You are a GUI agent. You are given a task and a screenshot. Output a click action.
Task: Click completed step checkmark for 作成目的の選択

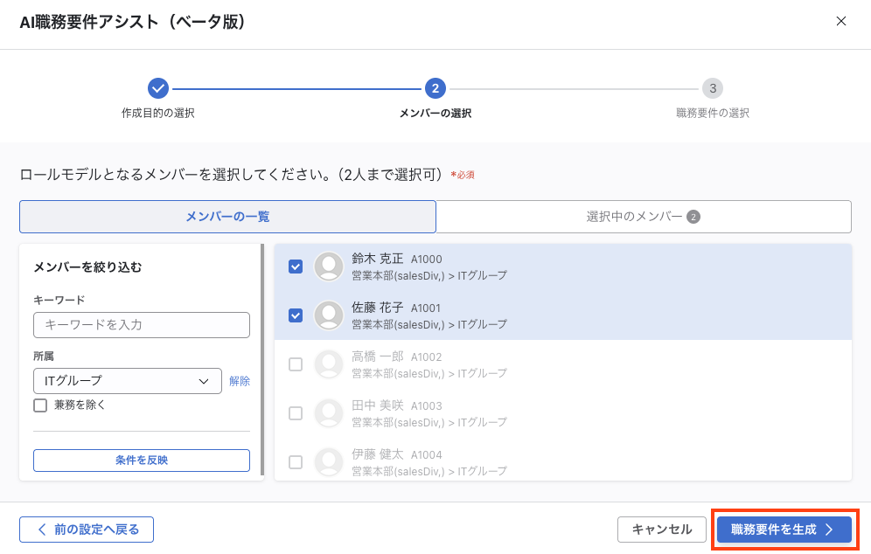(x=157, y=88)
